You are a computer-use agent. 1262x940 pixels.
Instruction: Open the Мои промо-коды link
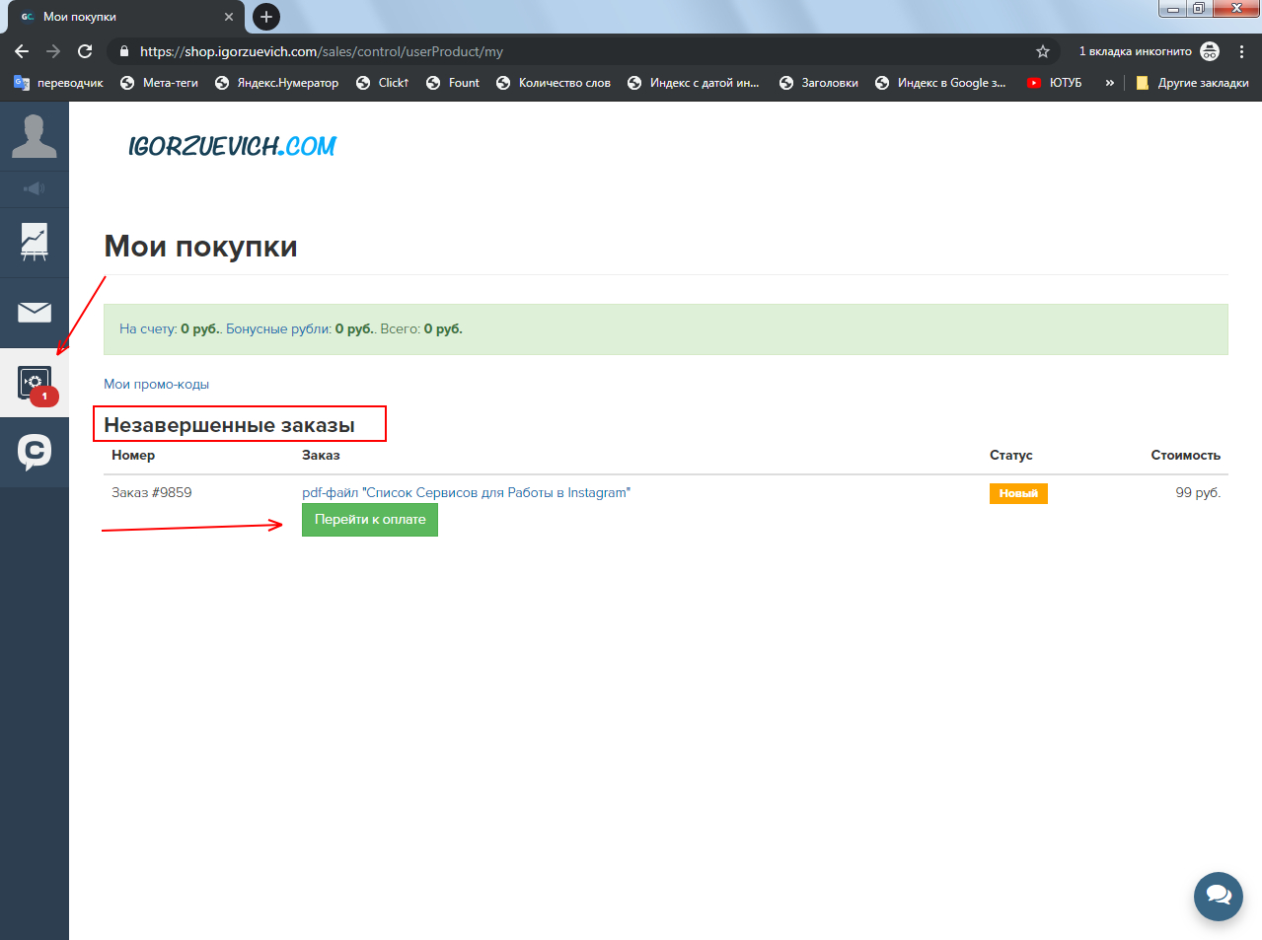156,385
